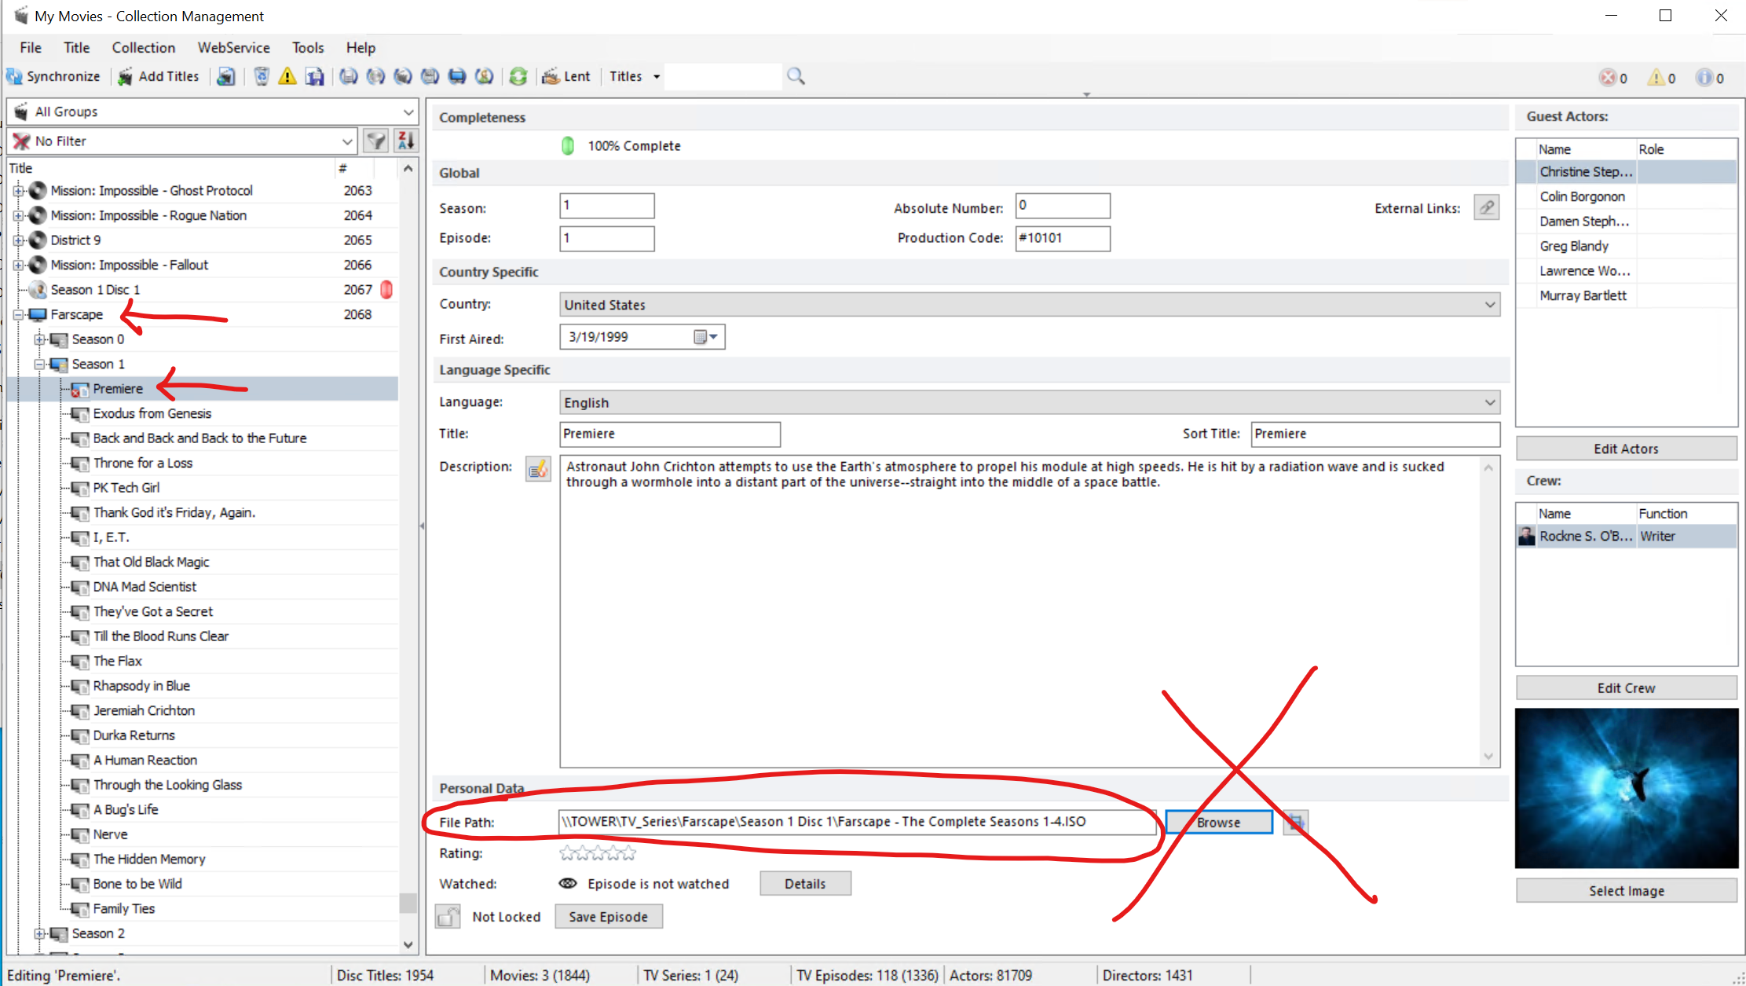Image resolution: width=1746 pixels, height=986 pixels.
Task: Click the Production Code input field
Action: click(x=1063, y=238)
